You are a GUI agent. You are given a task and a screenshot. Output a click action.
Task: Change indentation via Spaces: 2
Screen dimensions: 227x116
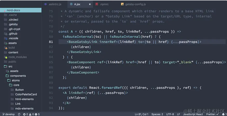[x=157, y=114]
